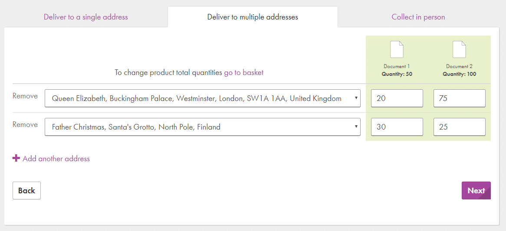The width and height of the screenshot is (506, 231).
Task: Switch to the Collect in person tab
Action: (418, 17)
